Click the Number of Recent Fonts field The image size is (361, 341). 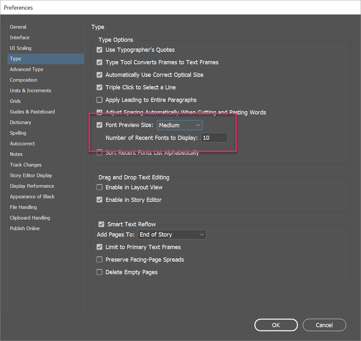[x=214, y=138]
